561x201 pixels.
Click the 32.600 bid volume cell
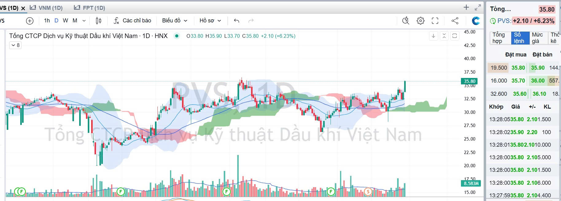click(x=499, y=94)
